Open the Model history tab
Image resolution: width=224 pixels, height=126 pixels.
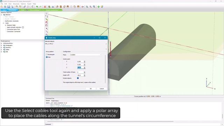55,101
